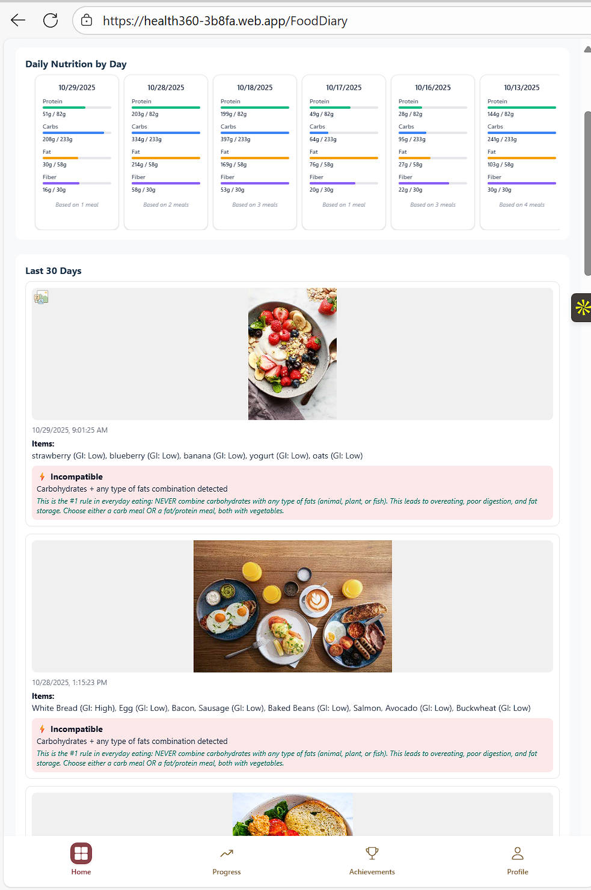Click the site security lock icon

click(x=87, y=20)
